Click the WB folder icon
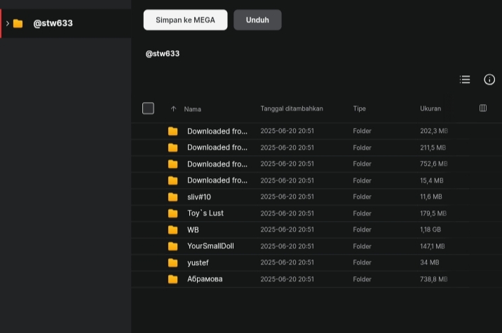This screenshot has width=502, height=333. pyautogui.click(x=173, y=229)
